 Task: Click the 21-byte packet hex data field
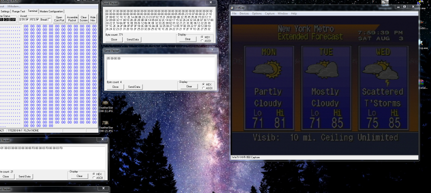[53, 158]
